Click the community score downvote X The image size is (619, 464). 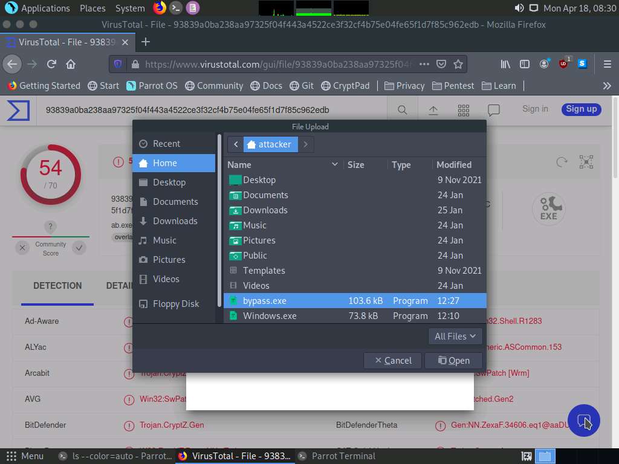coord(22,248)
